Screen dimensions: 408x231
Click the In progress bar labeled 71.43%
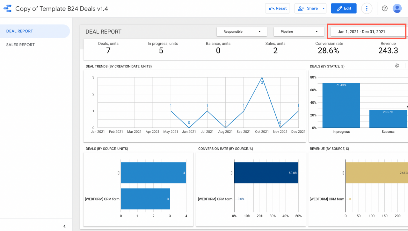341,105
